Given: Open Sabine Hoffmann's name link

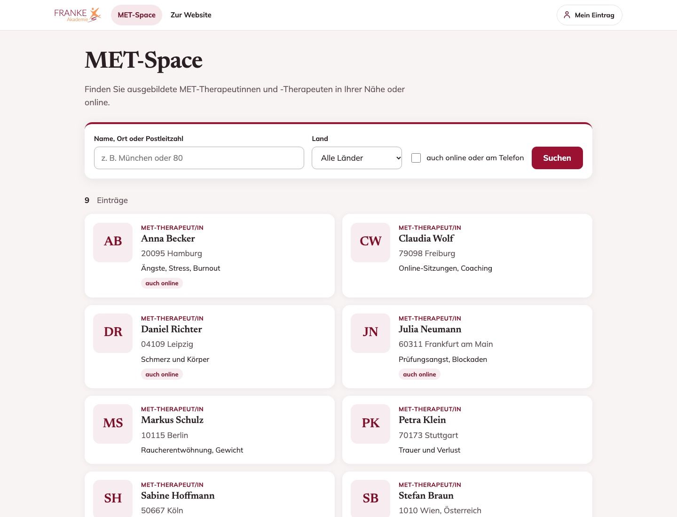Looking at the screenshot, I should point(178,496).
